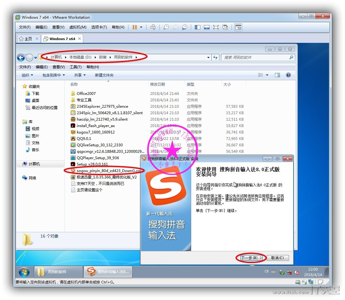The height and width of the screenshot is (300, 345).
Task: Enter VMware full screen mode icon
Action: [216, 27]
